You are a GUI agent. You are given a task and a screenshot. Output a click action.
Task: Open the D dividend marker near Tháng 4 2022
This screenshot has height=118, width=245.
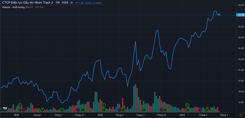(x=120, y=110)
